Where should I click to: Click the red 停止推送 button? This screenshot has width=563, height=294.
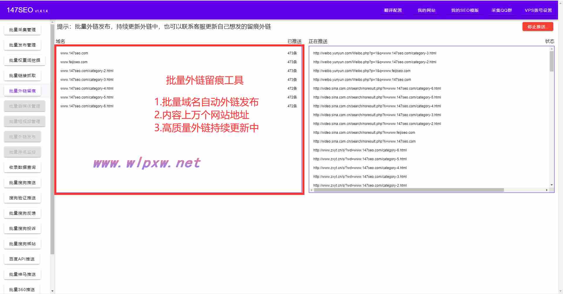[538, 27]
